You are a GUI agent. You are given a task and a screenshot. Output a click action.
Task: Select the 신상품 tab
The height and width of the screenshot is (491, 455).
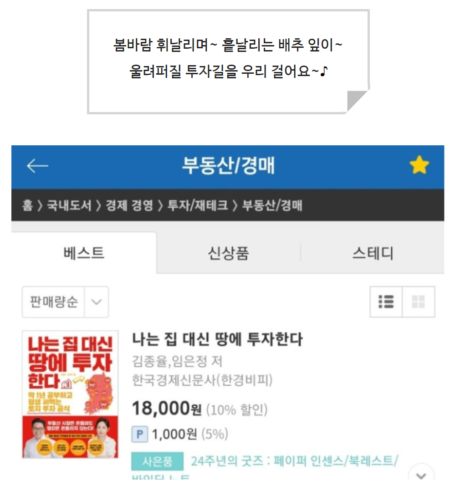(228, 253)
